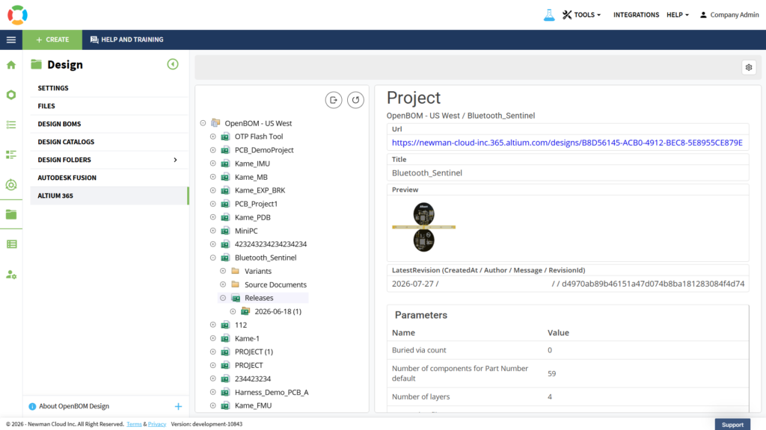Open the Terms link in footer
Screen dimensions: 766x430
coord(134,424)
